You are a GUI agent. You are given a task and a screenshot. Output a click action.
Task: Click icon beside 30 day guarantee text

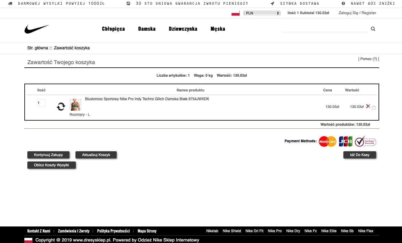(128, 4)
